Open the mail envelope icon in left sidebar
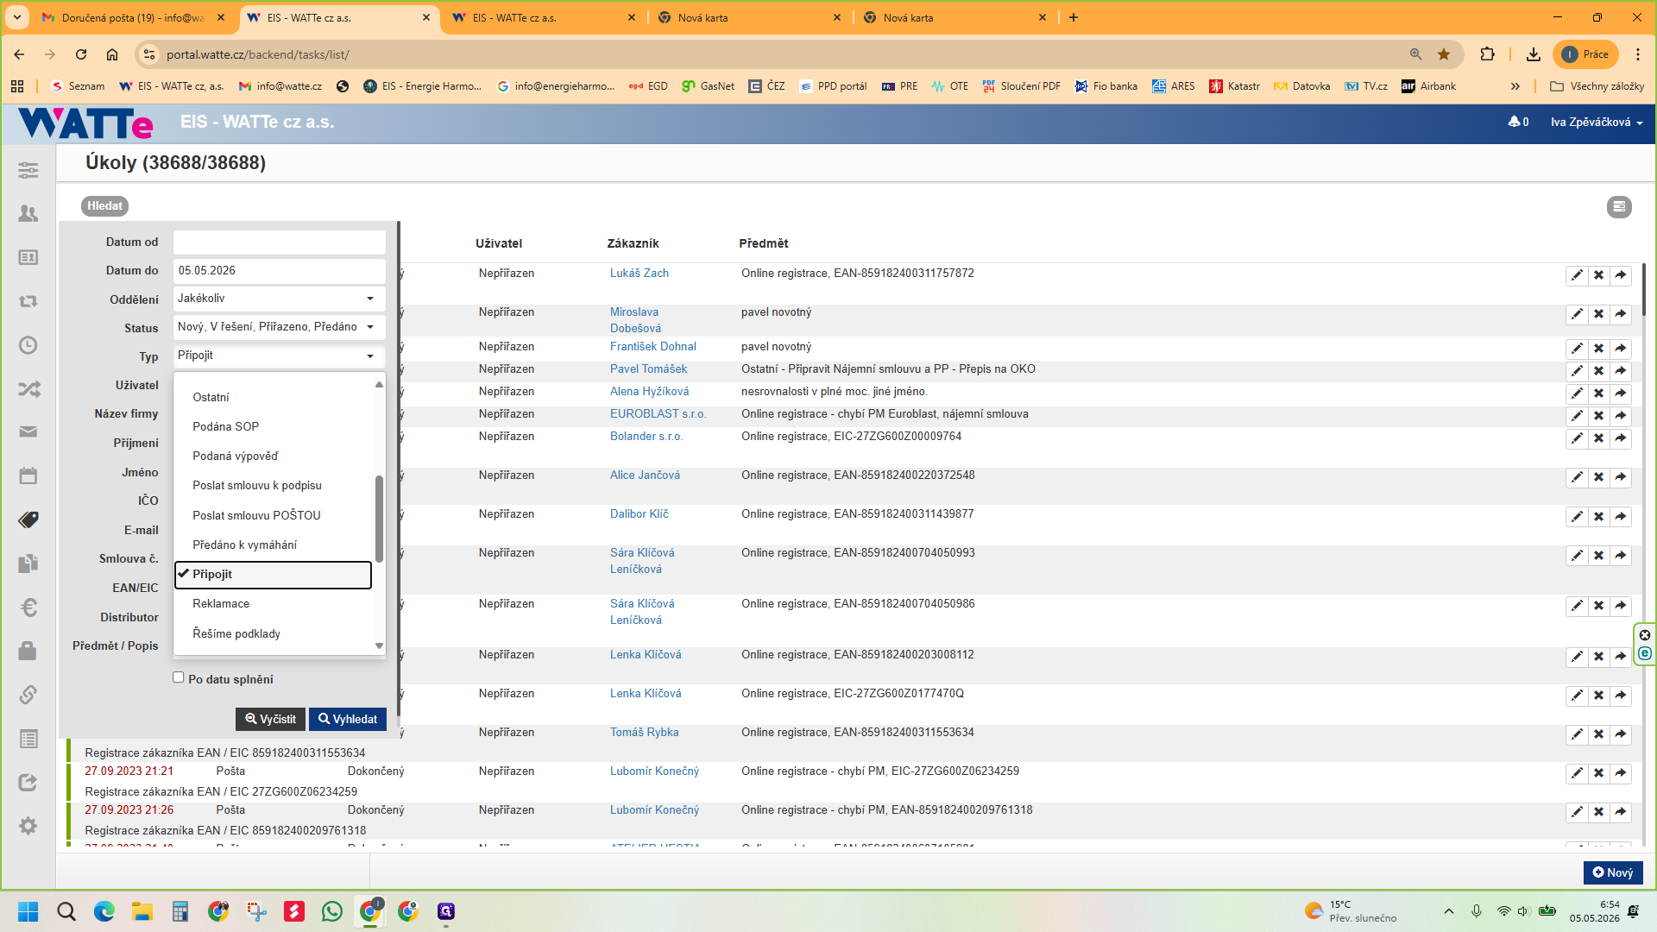This screenshot has width=1657, height=932. point(28,431)
